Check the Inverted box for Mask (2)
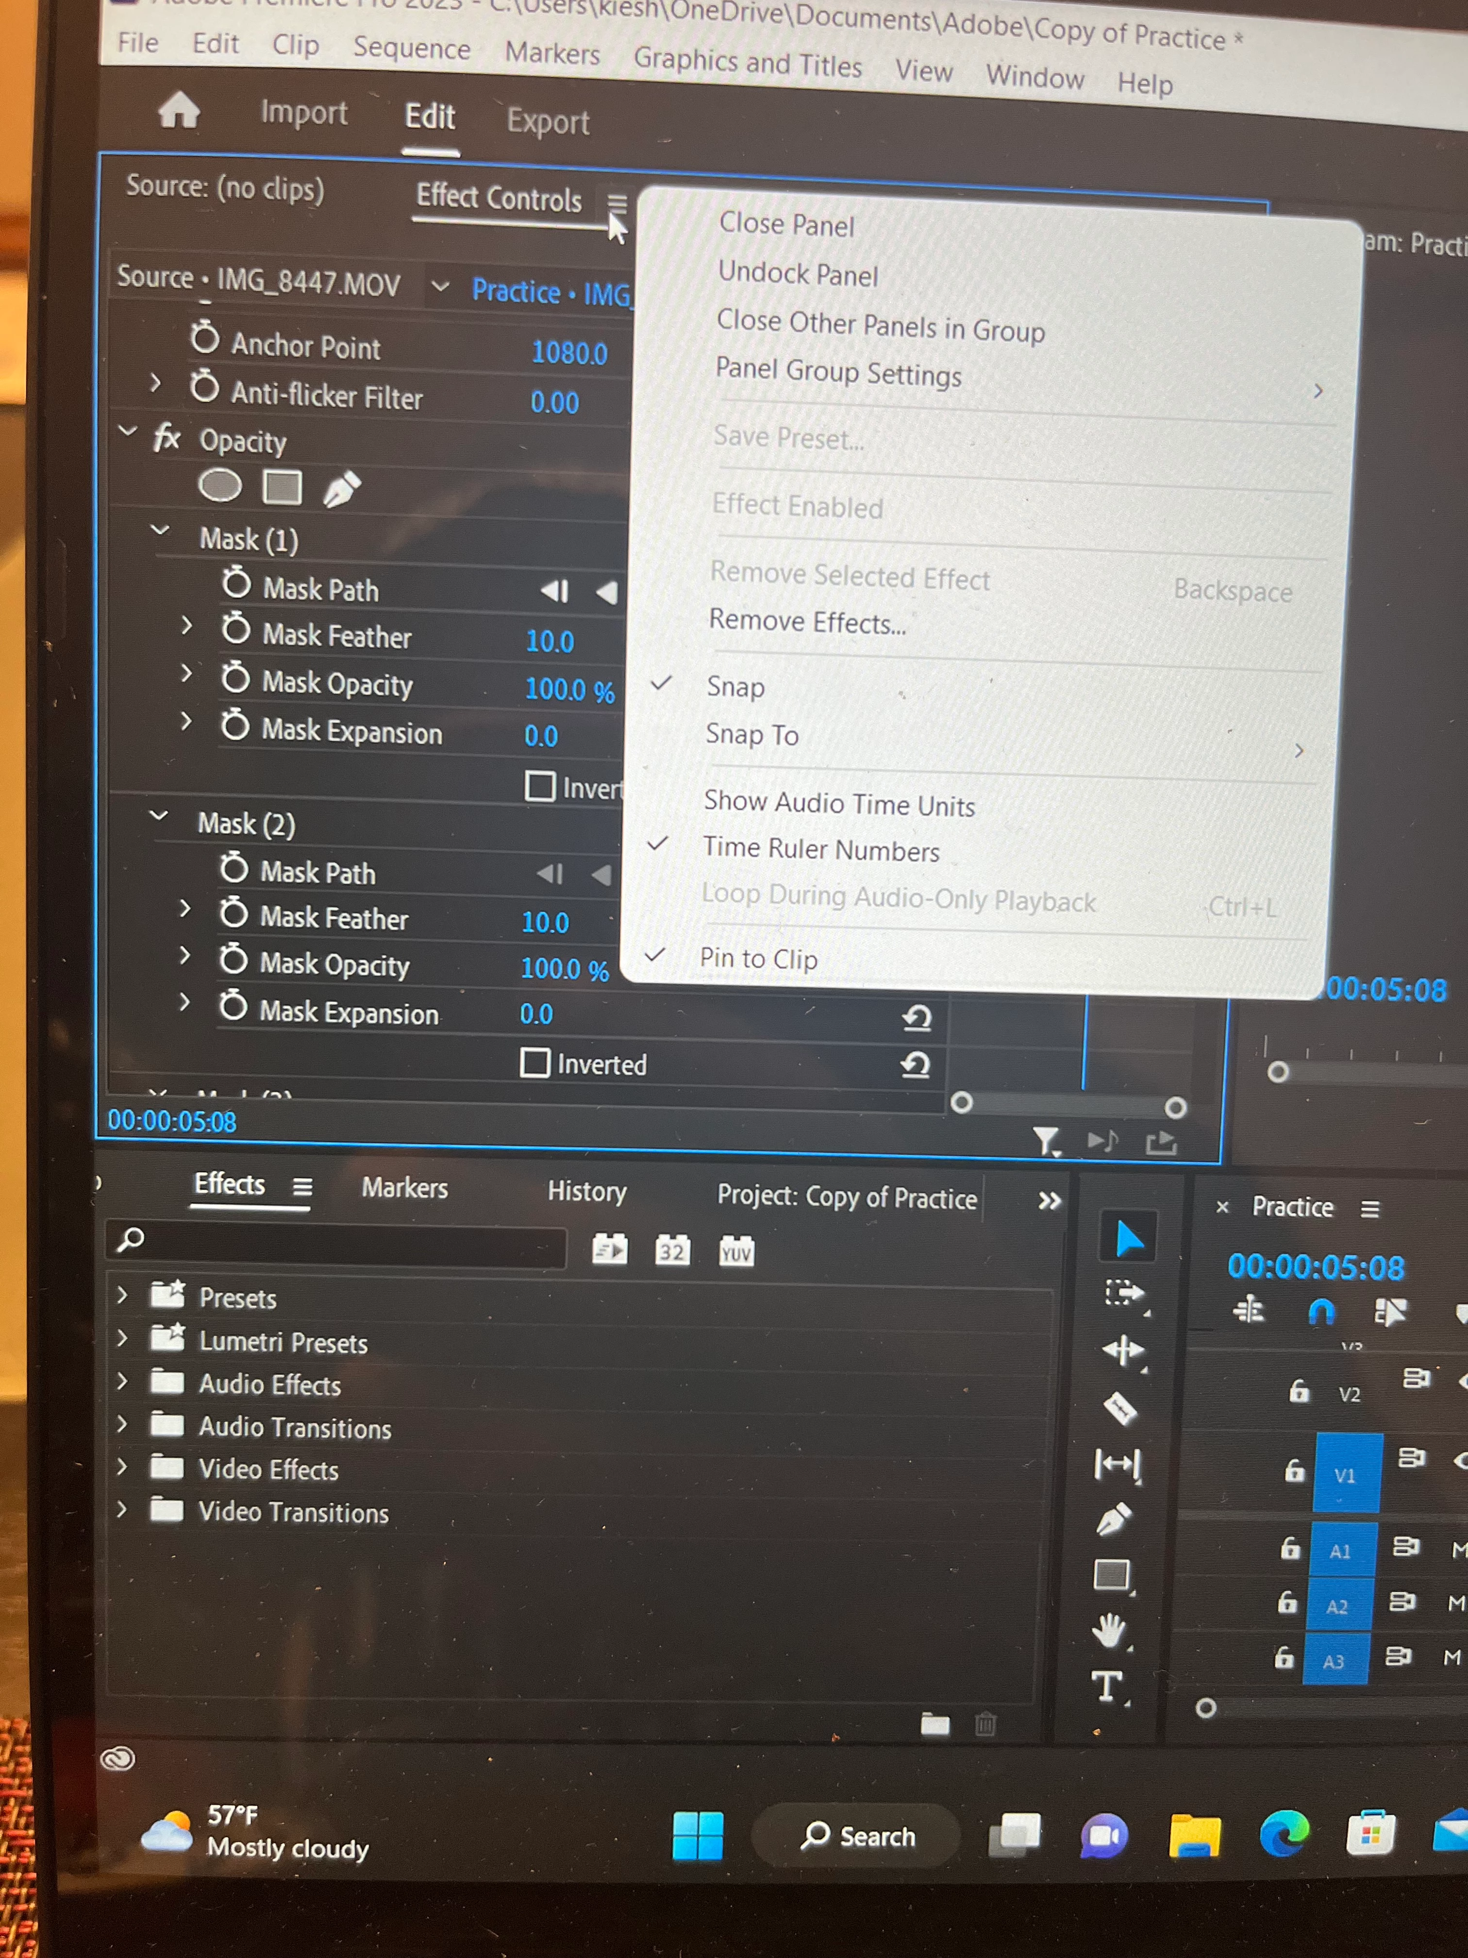Image resolution: width=1468 pixels, height=1958 pixels. pyautogui.click(x=534, y=1062)
